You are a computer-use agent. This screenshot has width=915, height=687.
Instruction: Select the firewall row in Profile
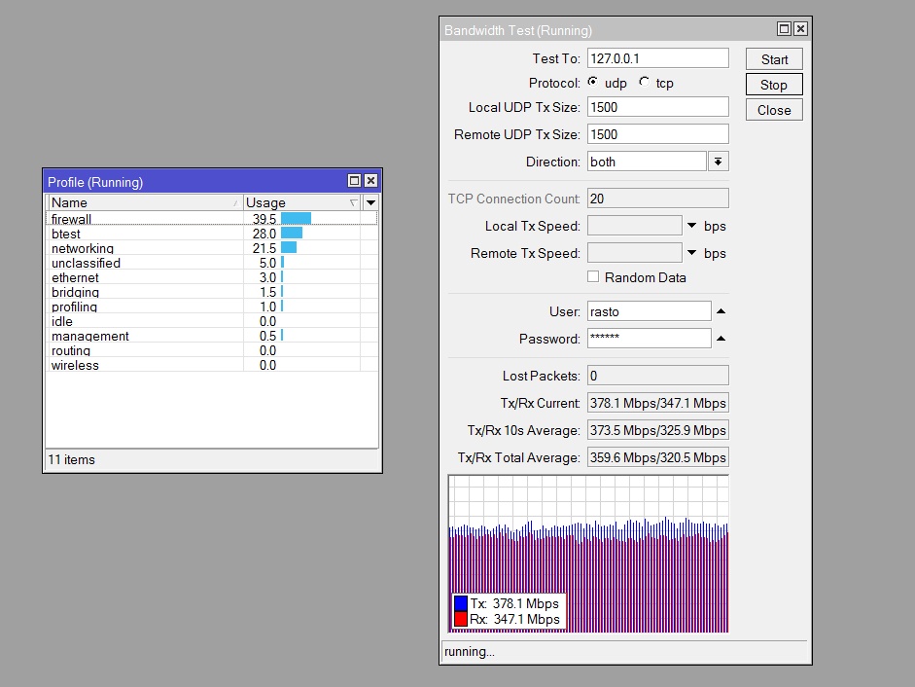click(211, 219)
